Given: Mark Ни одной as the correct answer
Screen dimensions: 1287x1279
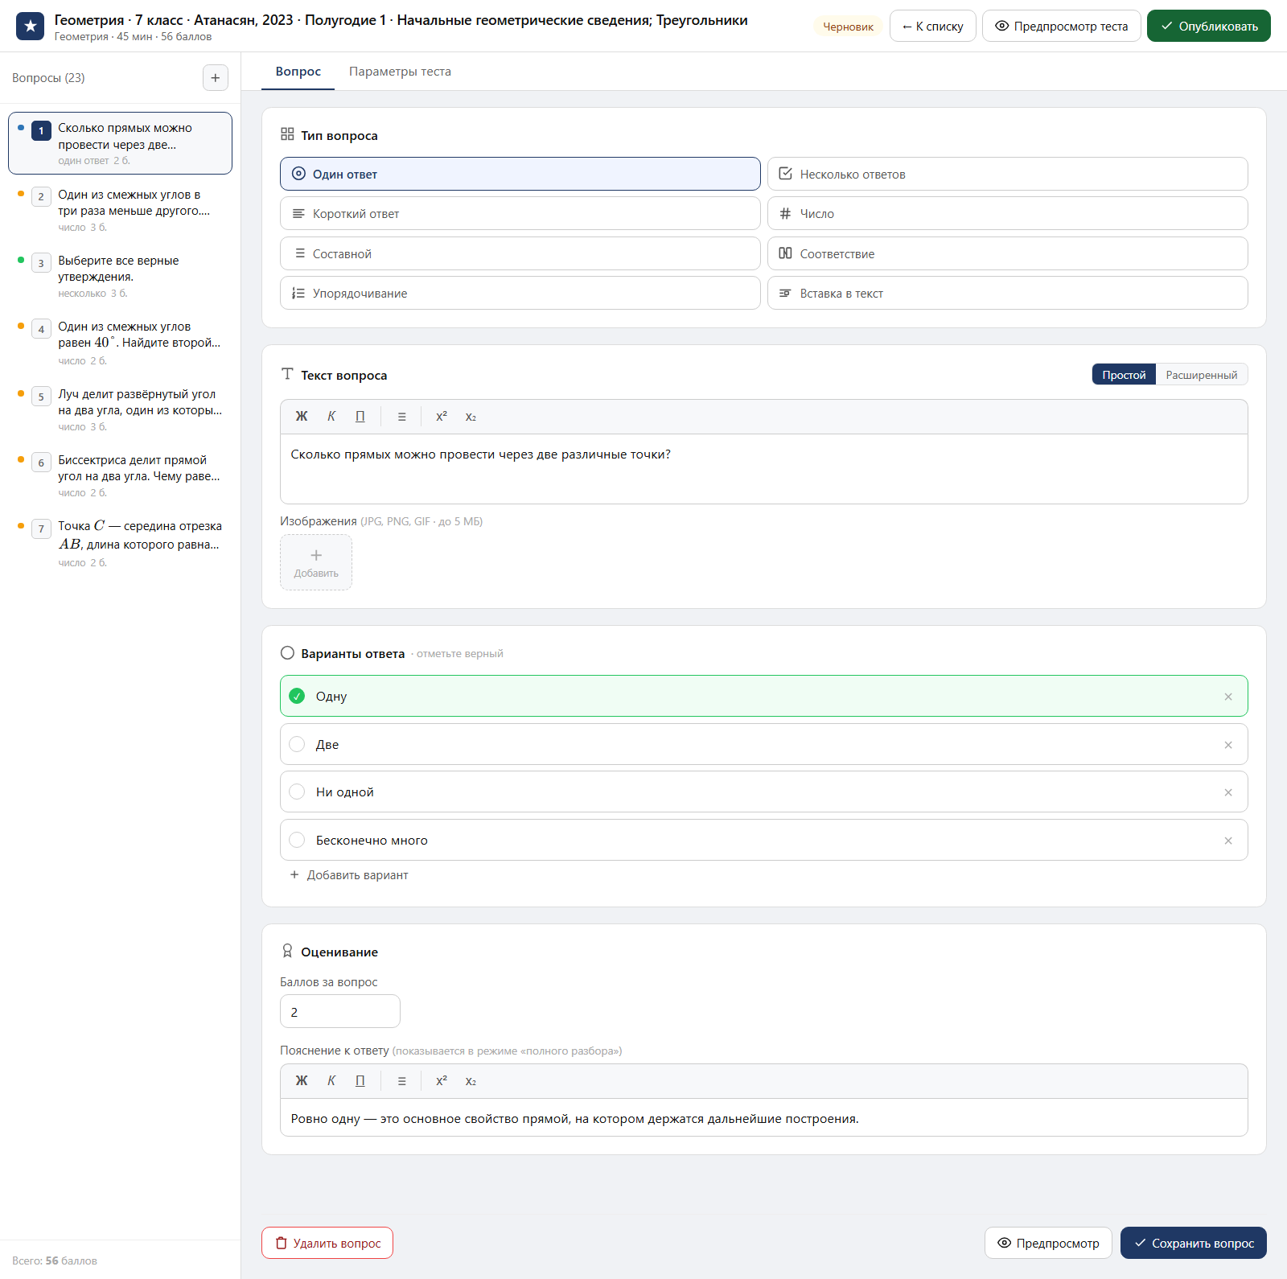Looking at the screenshot, I should point(298,792).
